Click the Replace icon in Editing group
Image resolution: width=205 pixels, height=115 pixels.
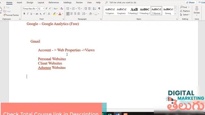click(181, 11)
